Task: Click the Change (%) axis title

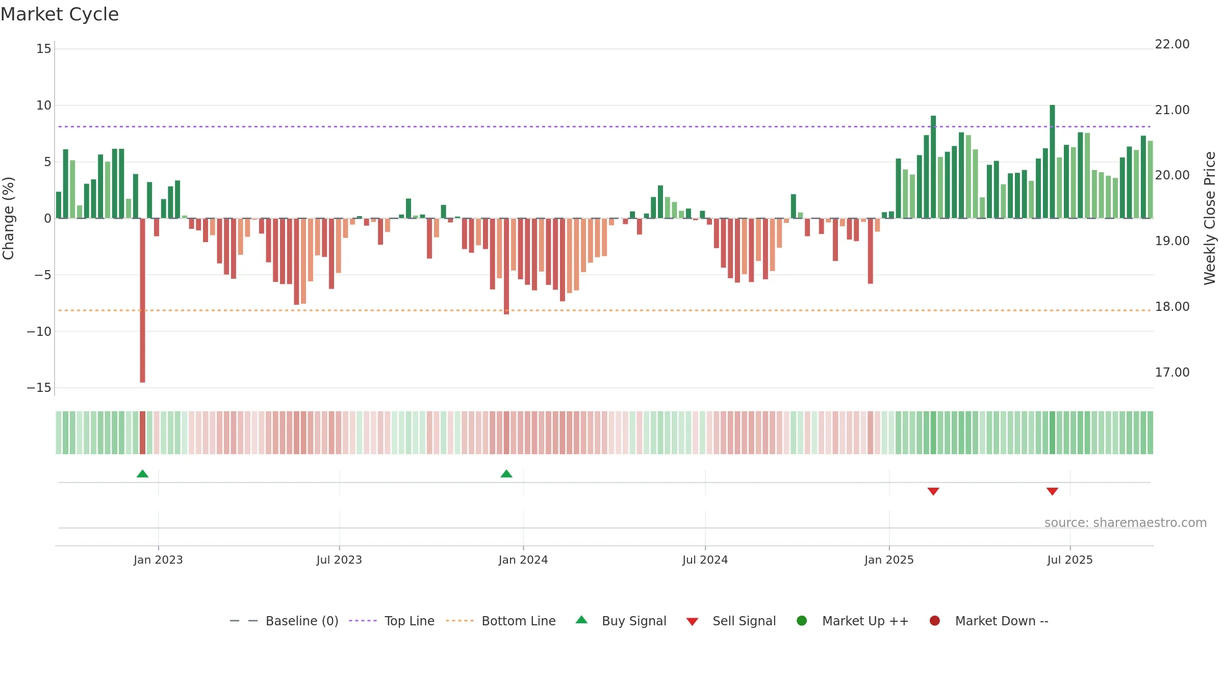Action: [x=8, y=218]
